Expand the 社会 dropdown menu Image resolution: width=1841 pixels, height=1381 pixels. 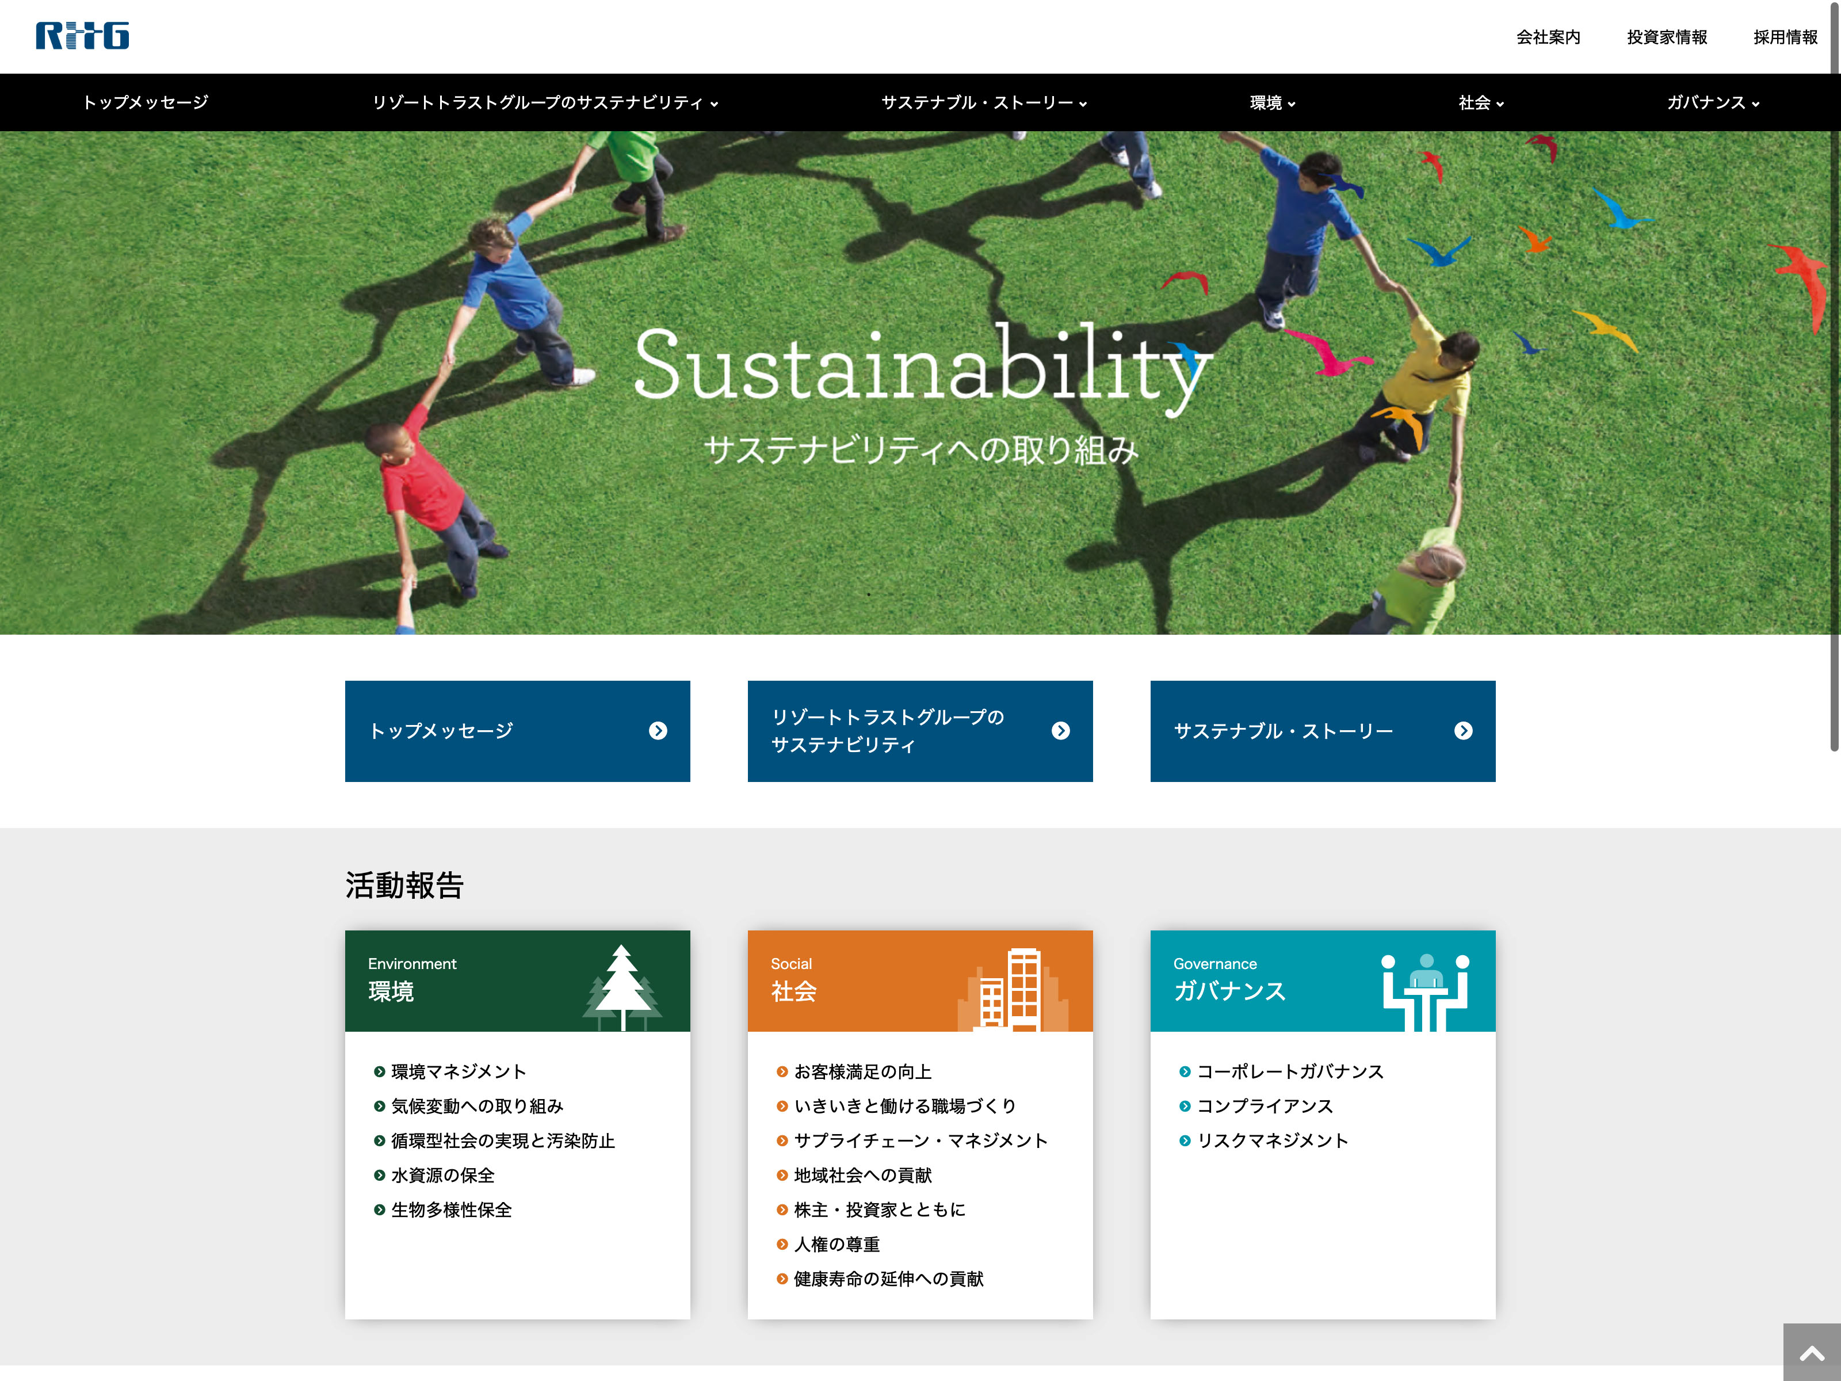1480,103
